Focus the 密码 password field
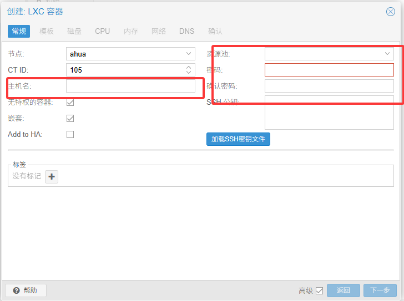The height and width of the screenshot is (301, 404). tap(329, 70)
